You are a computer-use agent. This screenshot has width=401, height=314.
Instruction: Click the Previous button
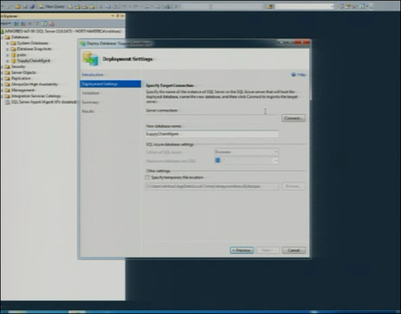(242, 250)
